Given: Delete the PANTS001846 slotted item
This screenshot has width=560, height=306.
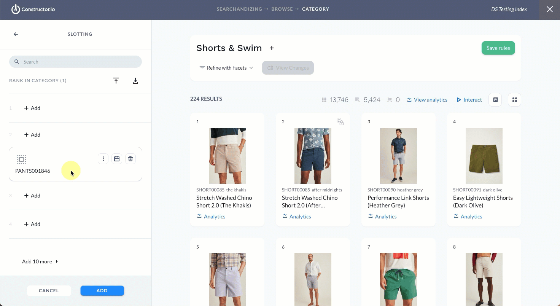Looking at the screenshot, I should pyautogui.click(x=130, y=159).
